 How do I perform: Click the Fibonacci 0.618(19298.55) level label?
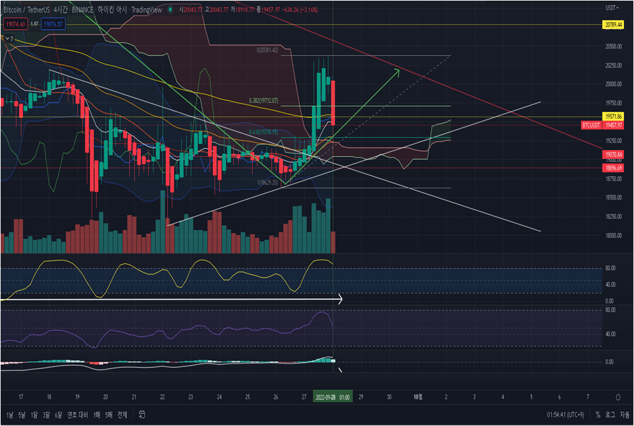pos(263,132)
